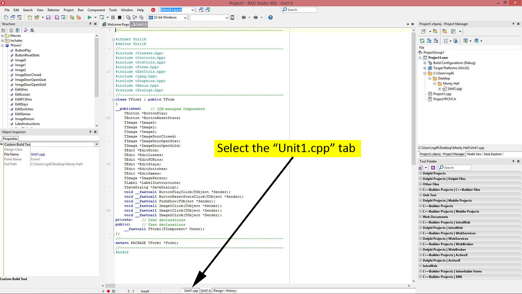
Task: Open the Custom Build Tool combo dropdown
Action: pos(96,144)
